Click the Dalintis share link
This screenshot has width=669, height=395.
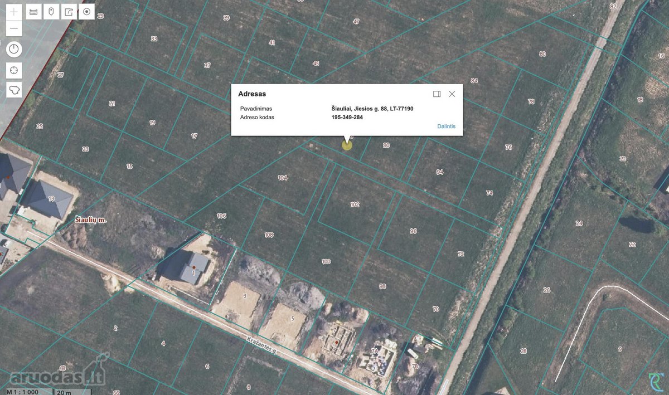tap(446, 126)
